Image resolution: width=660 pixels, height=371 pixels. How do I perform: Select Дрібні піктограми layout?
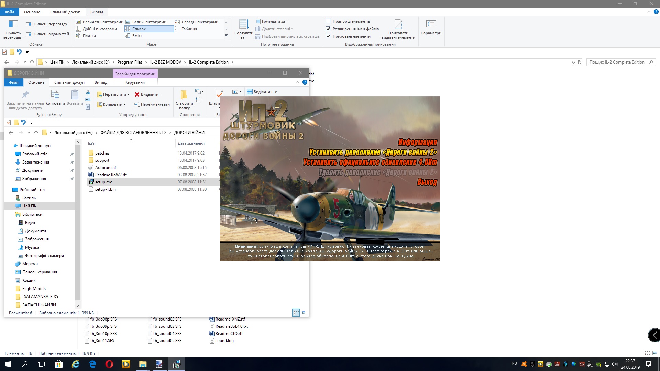coord(96,29)
